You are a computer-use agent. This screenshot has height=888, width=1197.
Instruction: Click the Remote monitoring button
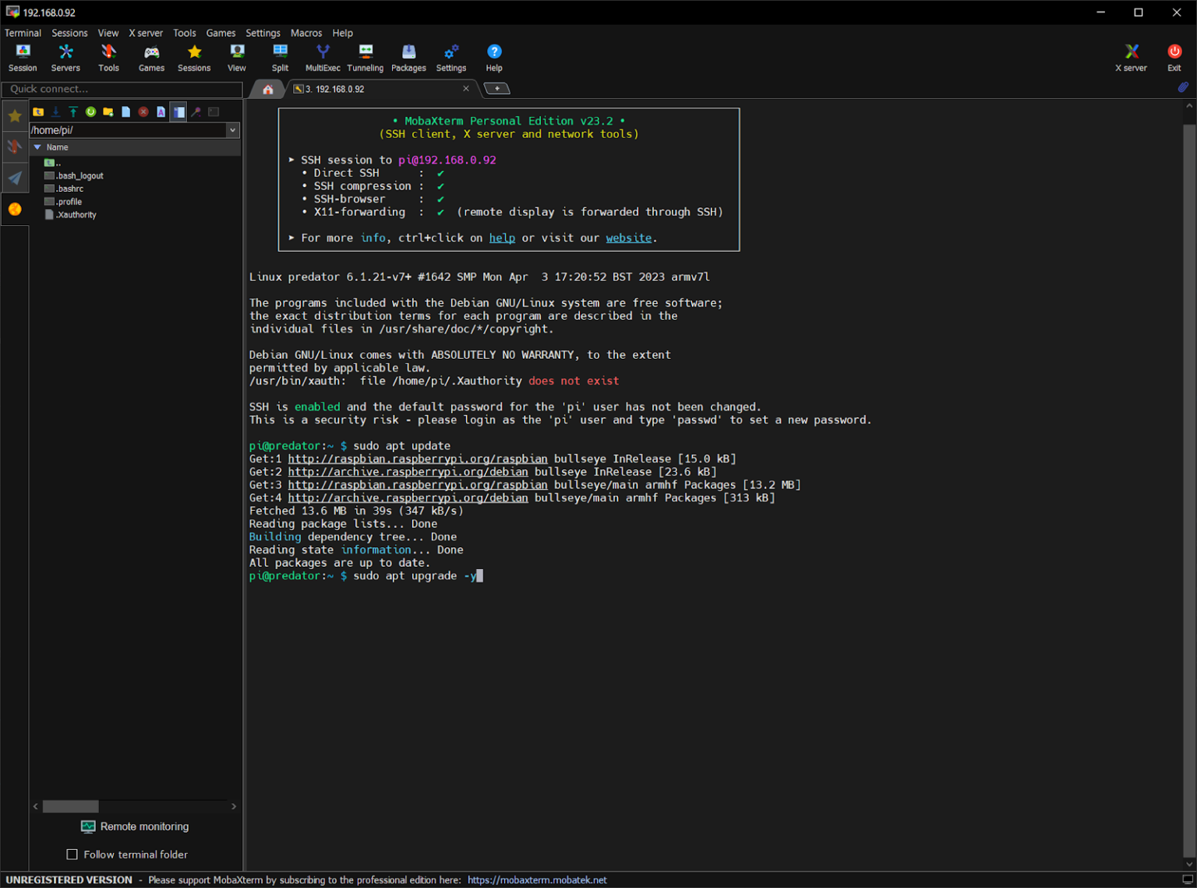(x=134, y=826)
